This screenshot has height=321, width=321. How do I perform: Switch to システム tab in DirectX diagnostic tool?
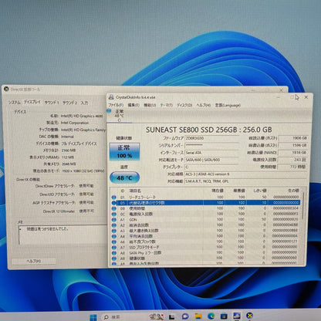pos(15,103)
